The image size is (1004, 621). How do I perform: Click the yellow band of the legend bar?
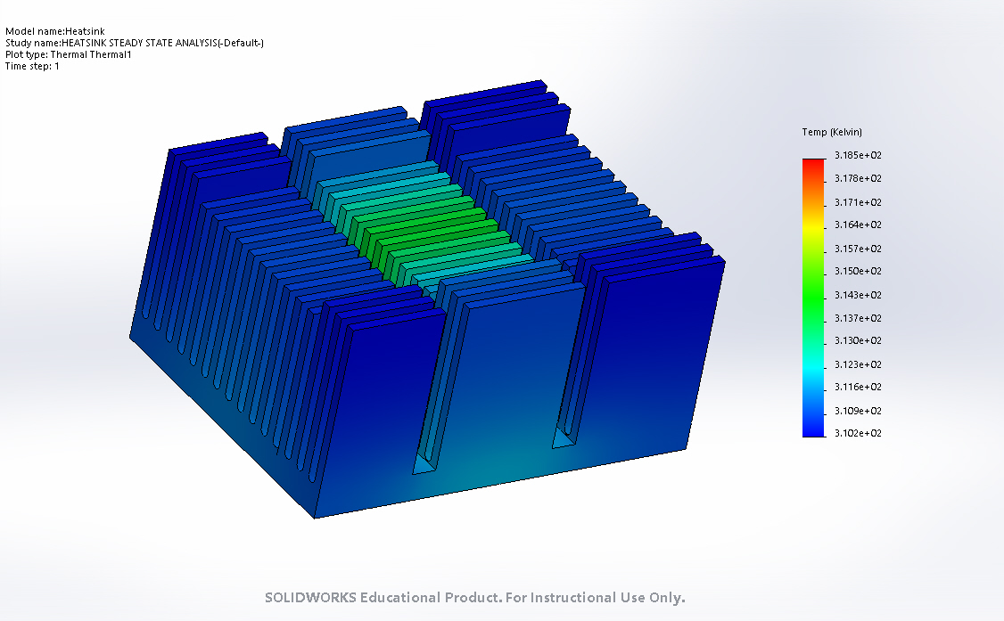click(813, 225)
